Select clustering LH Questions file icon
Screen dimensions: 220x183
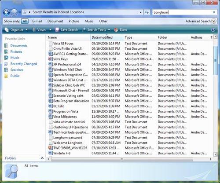51,127
